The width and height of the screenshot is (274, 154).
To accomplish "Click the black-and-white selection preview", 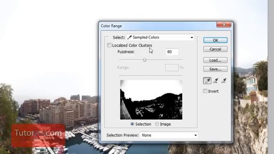I will pyautogui.click(x=151, y=100).
